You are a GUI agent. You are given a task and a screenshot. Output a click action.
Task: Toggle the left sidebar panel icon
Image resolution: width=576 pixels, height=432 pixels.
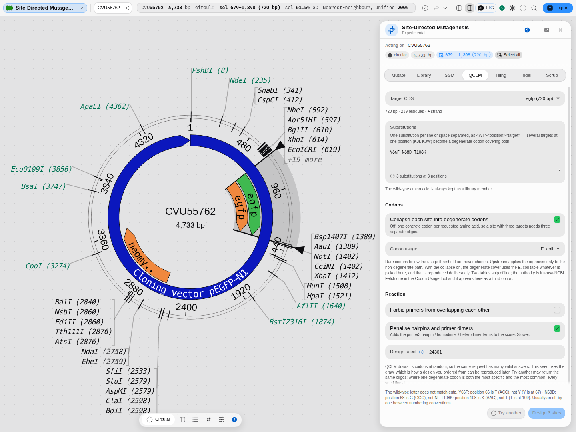coord(459,8)
